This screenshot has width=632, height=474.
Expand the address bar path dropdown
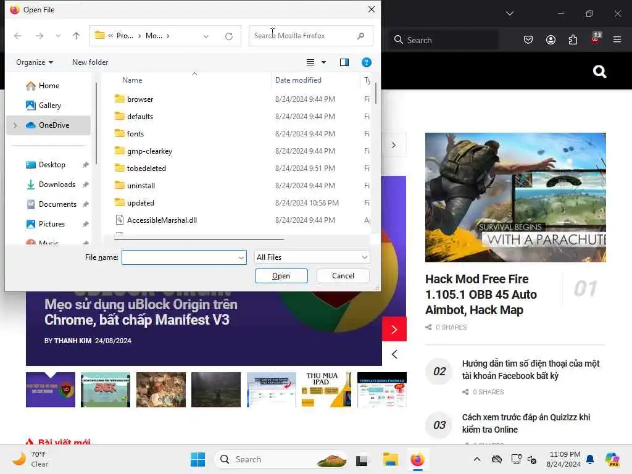(206, 36)
